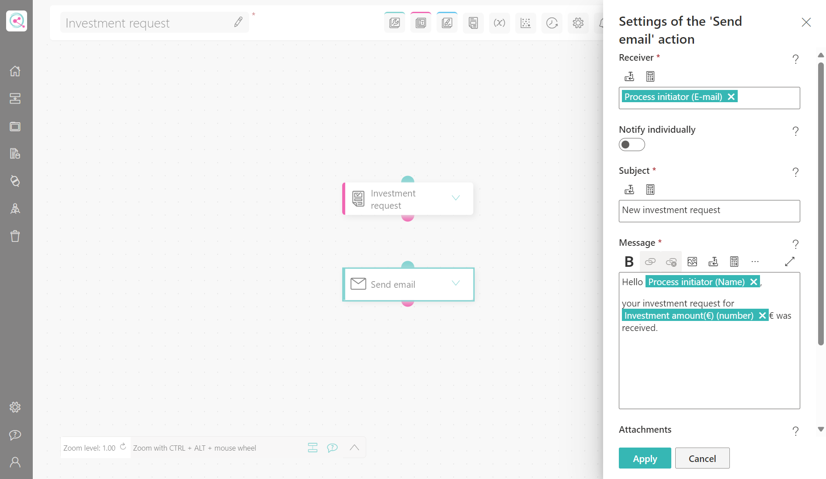This screenshot has height=479, width=826.
Task: Click the align layout icon in the zoom bar
Action: click(312, 448)
